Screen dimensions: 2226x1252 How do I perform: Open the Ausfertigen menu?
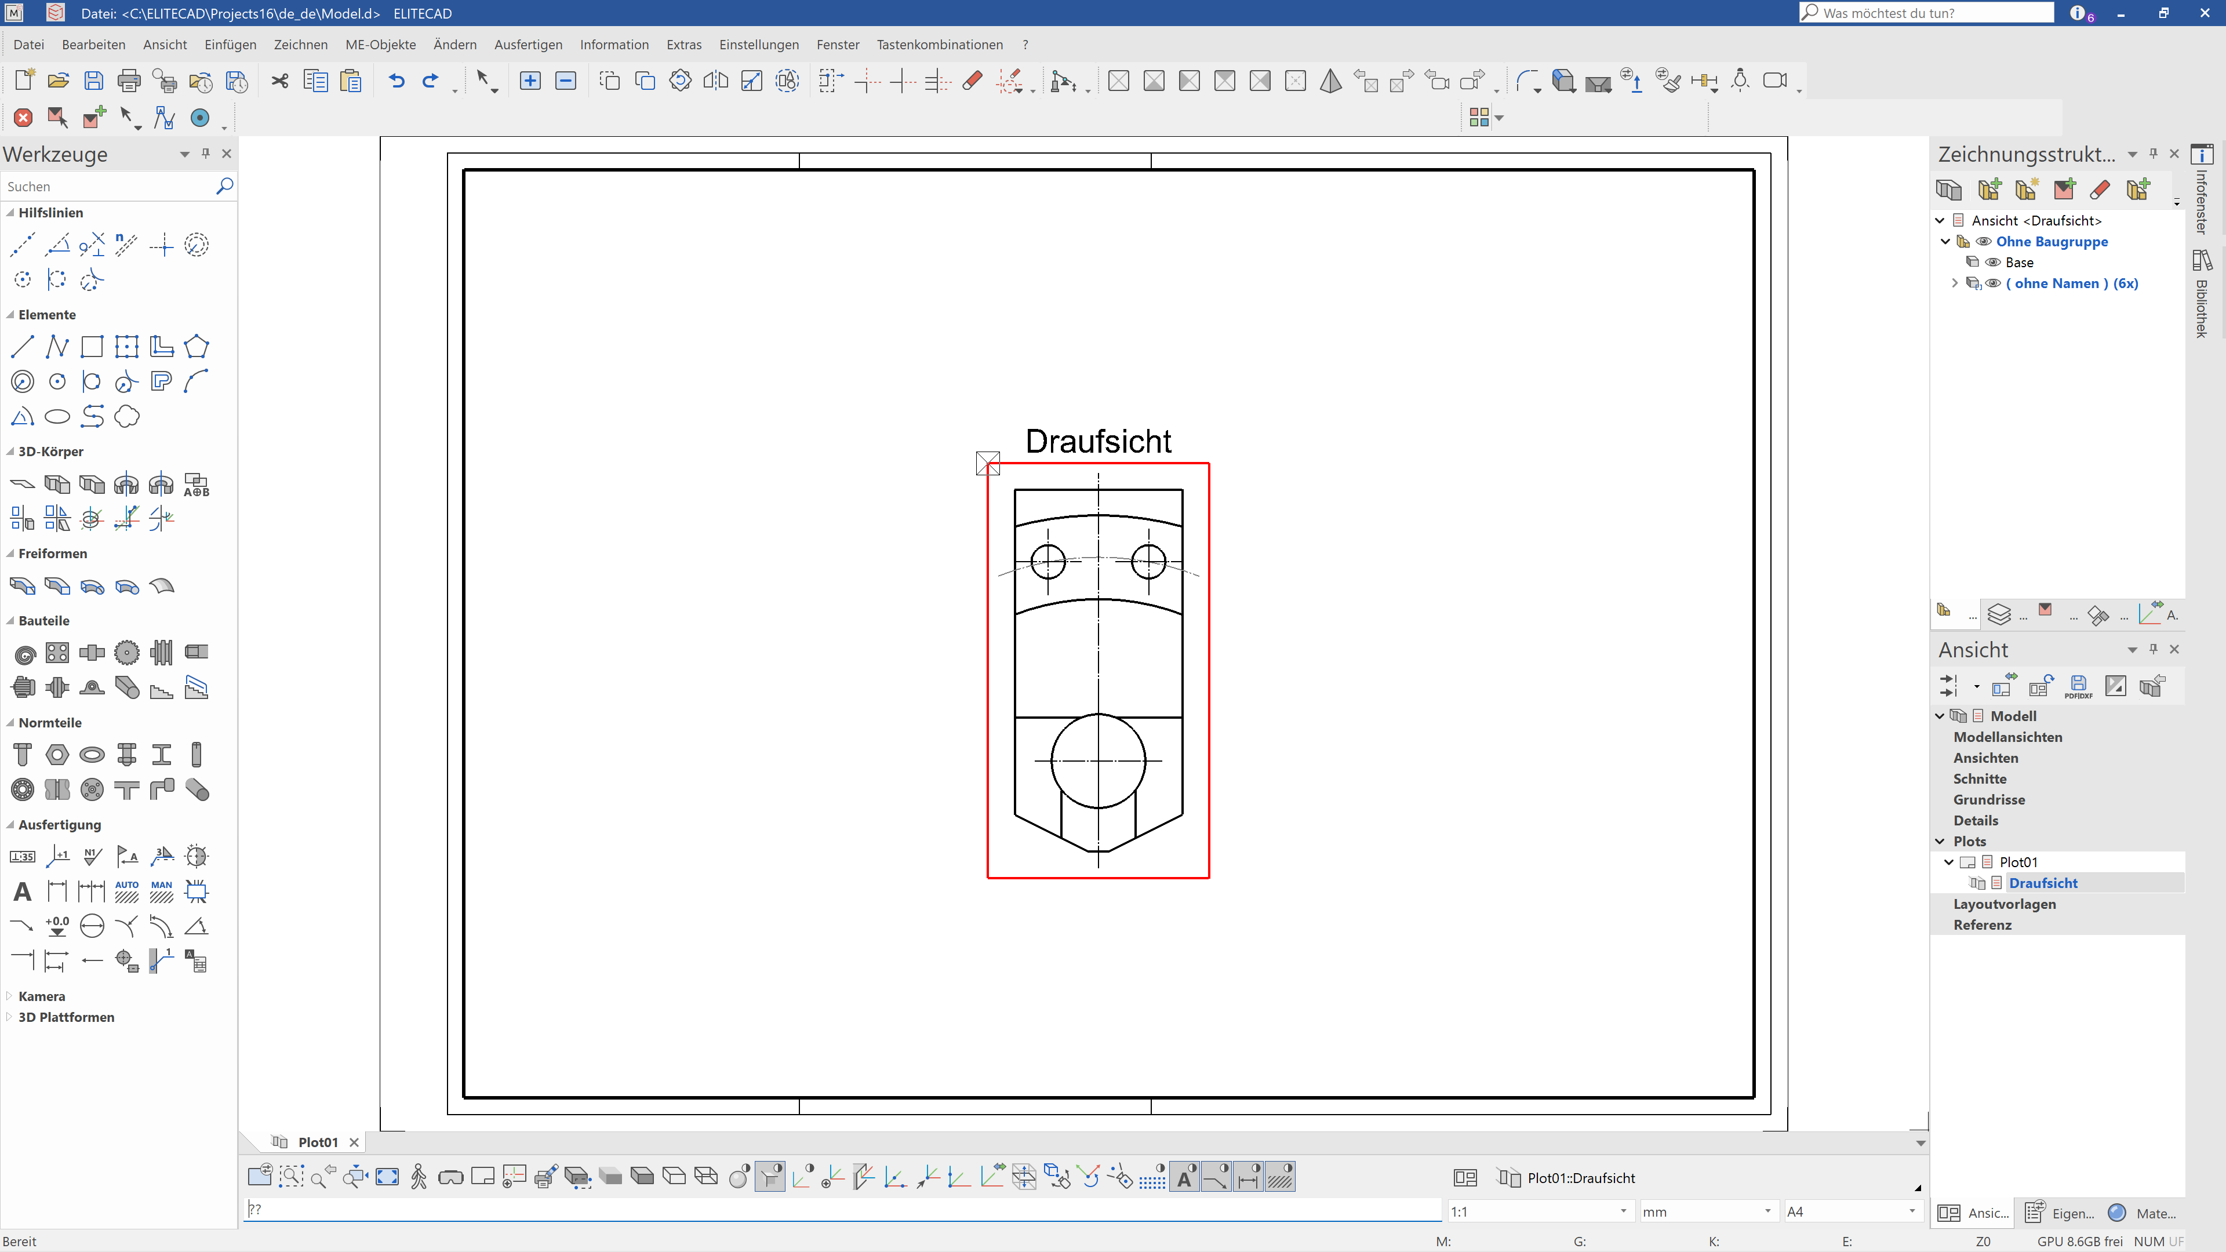[x=527, y=45]
